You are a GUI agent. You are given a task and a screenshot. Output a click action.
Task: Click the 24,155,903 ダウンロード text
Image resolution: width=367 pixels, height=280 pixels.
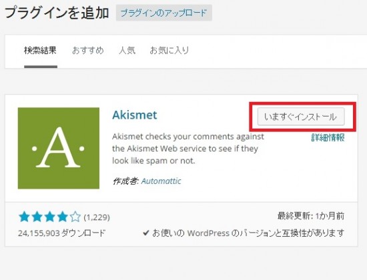[62, 233]
